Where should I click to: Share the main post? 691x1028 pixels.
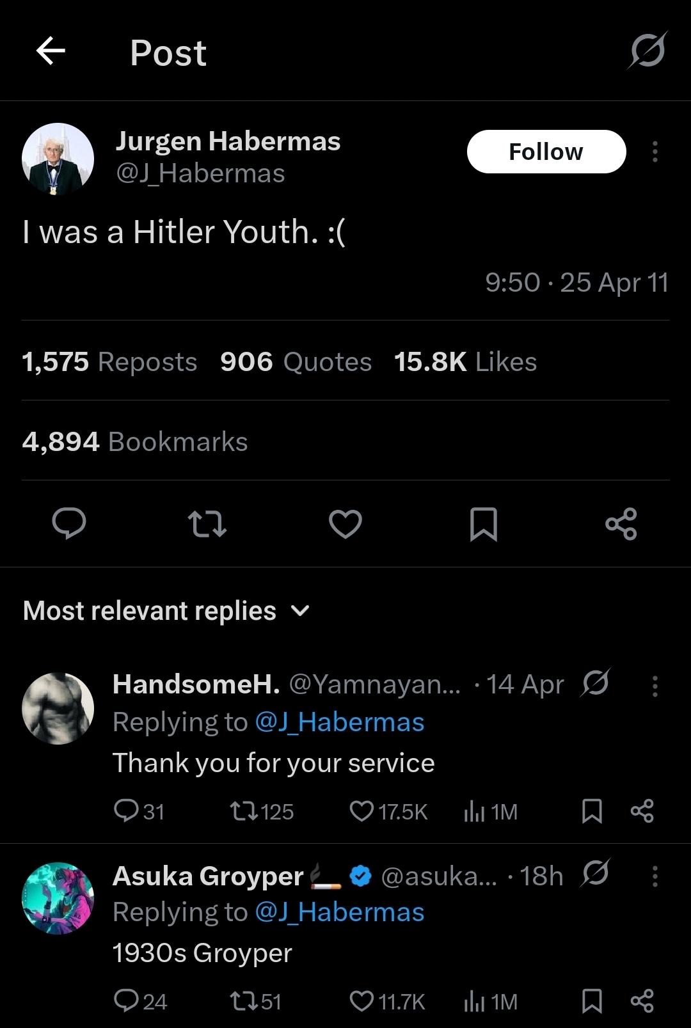(621, 523)
